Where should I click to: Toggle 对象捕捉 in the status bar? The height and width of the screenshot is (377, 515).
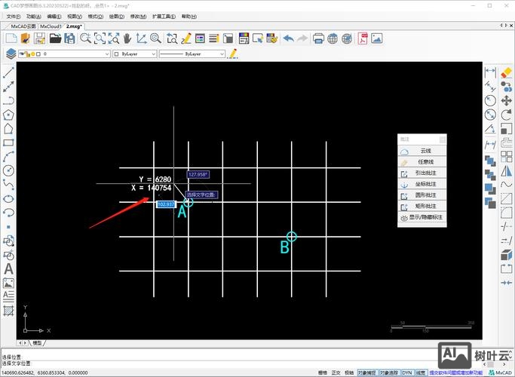coord(367,372)
